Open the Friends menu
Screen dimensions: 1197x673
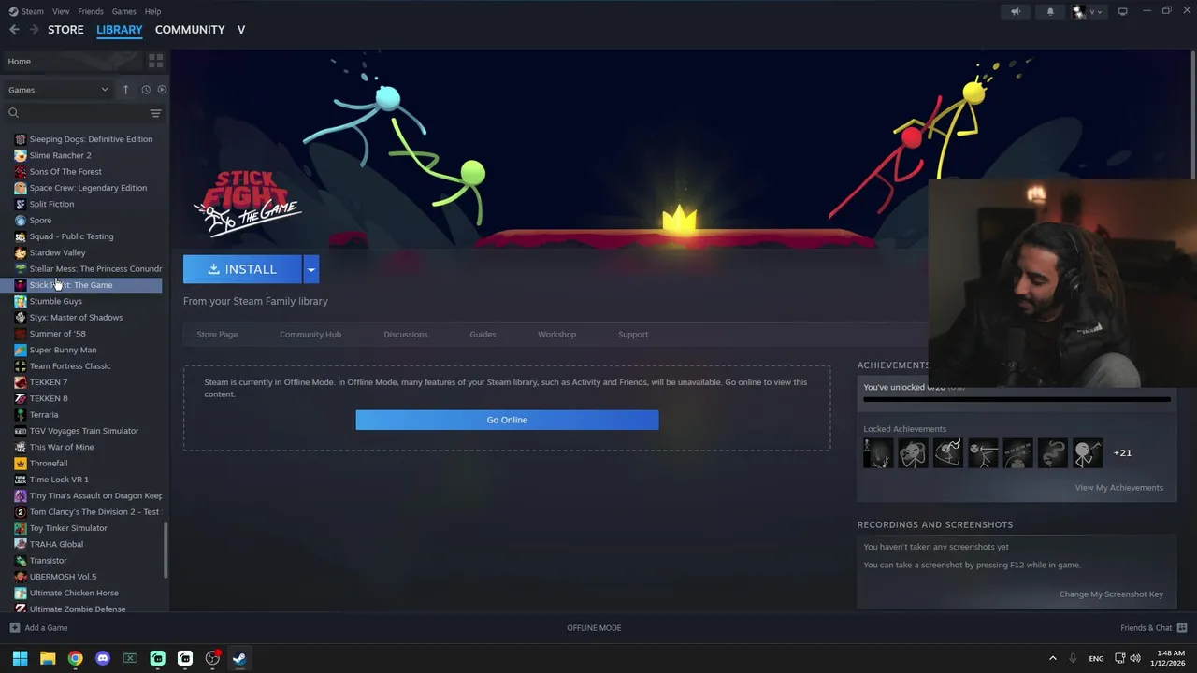pyautogui.click(x=91, y=11)
